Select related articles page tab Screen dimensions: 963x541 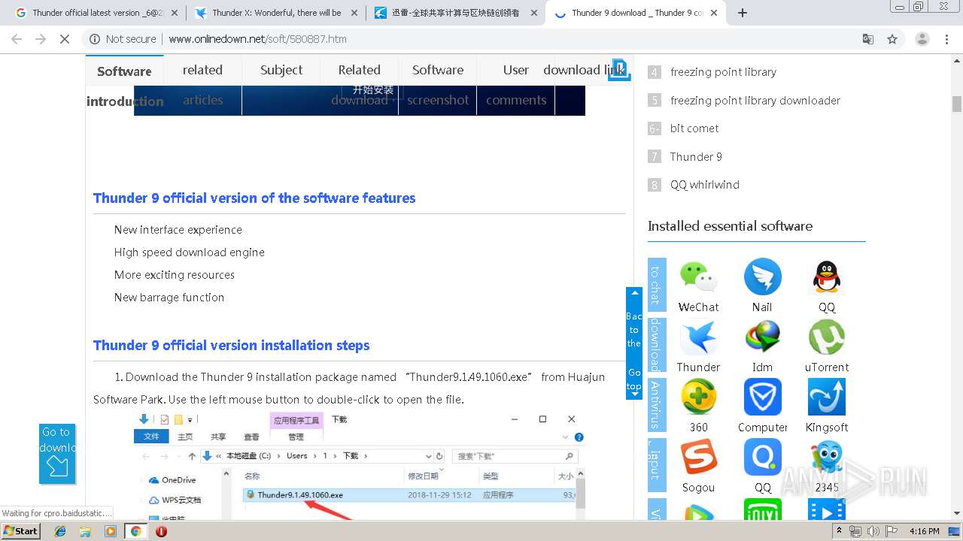click(202, 85)
